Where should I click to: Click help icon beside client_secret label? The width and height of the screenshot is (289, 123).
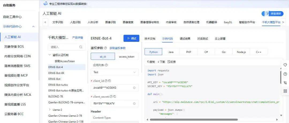pos(111,97)
